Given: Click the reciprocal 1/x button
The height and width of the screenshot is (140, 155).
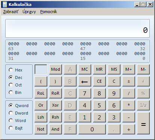Looking at the screenshot, I should click(143, 105).
